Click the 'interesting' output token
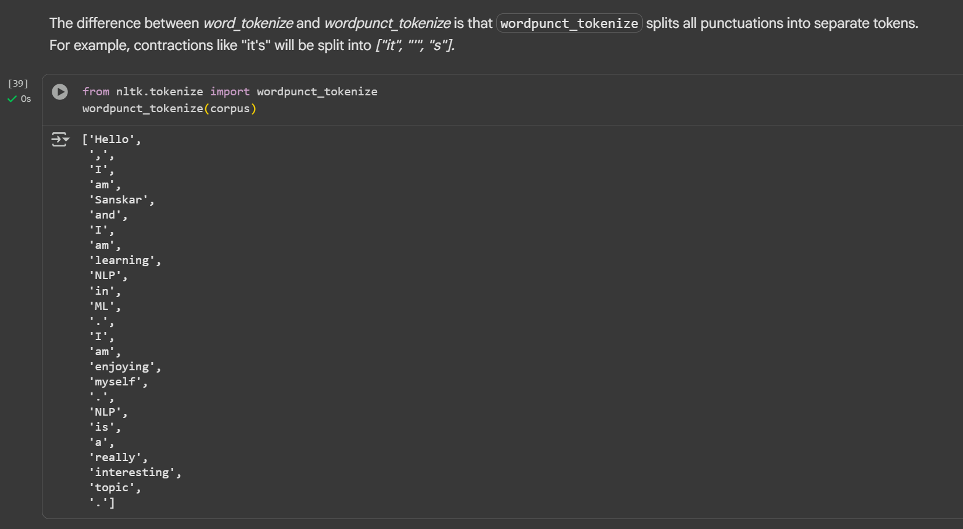This screenshot has height=529, width=963. (132, 473)
